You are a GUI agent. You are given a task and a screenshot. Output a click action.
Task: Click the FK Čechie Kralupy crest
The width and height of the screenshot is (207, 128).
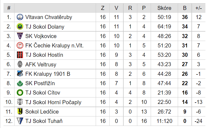20,46
